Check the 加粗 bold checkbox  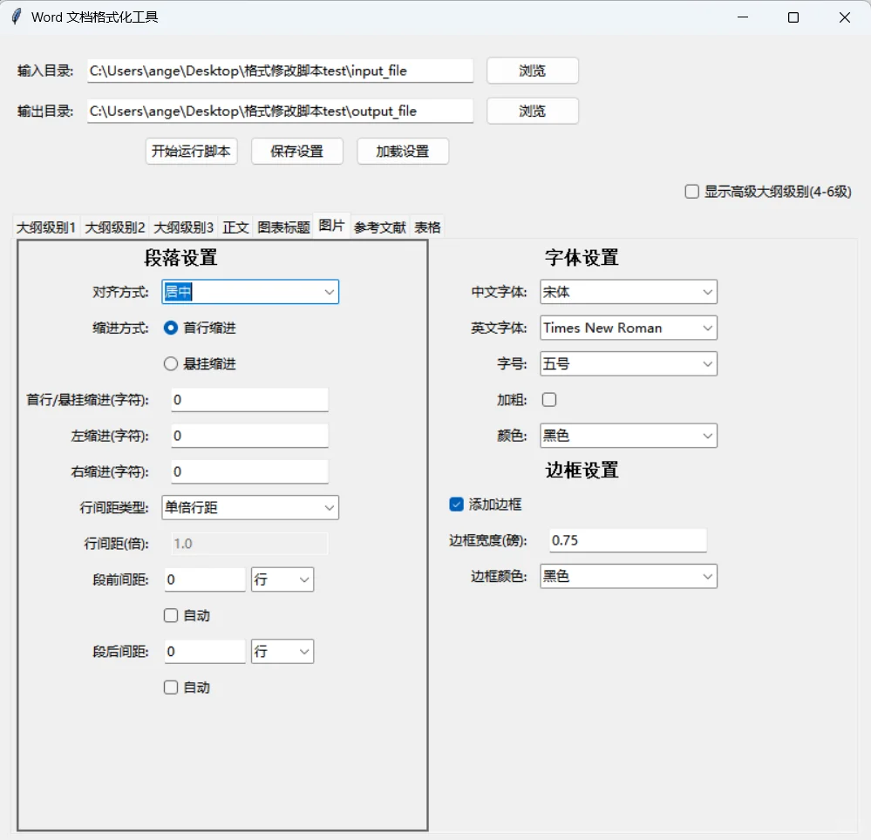(x=548, y=398)
